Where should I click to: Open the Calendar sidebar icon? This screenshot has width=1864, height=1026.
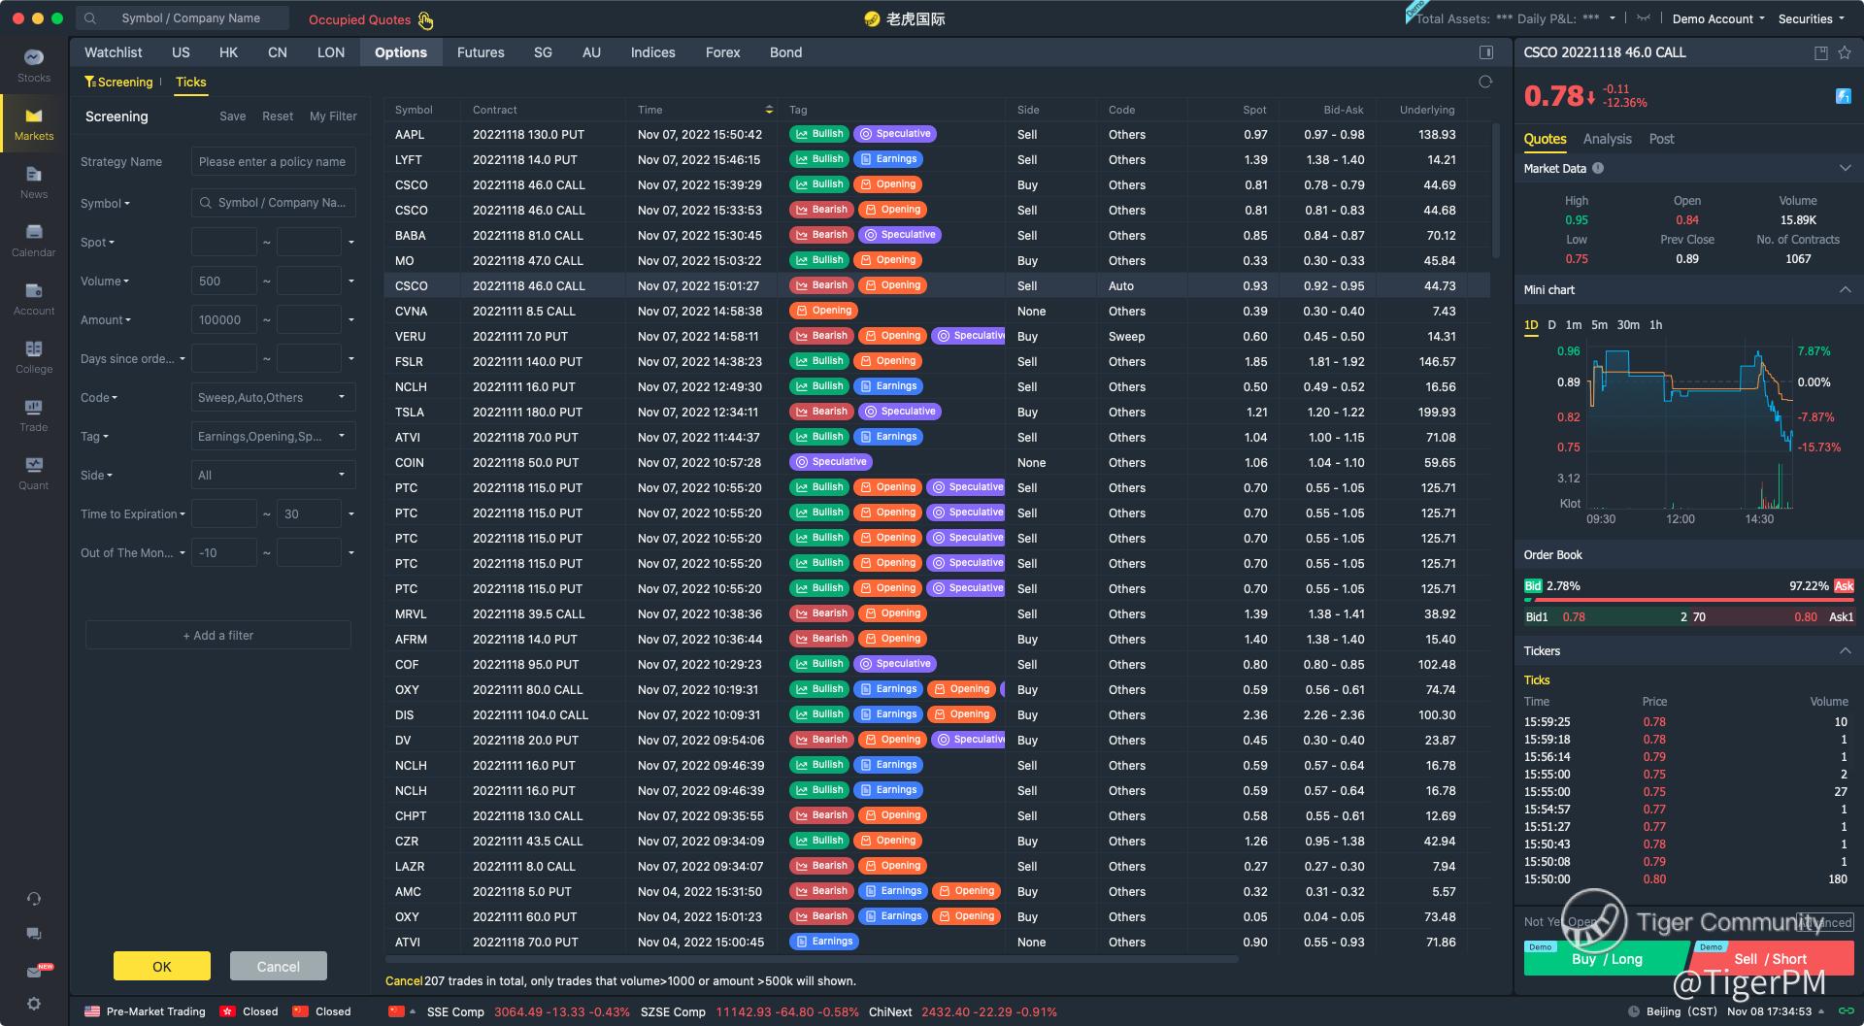(34, 239)
